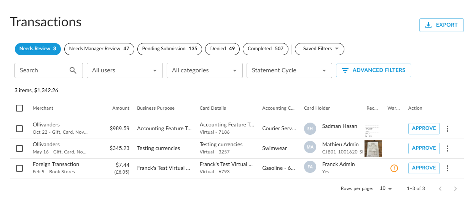Image resolution: width=476 pixels, height=198 pixels.
Task: Toggle the select-all checkbox in the table header
Action: 19,108
